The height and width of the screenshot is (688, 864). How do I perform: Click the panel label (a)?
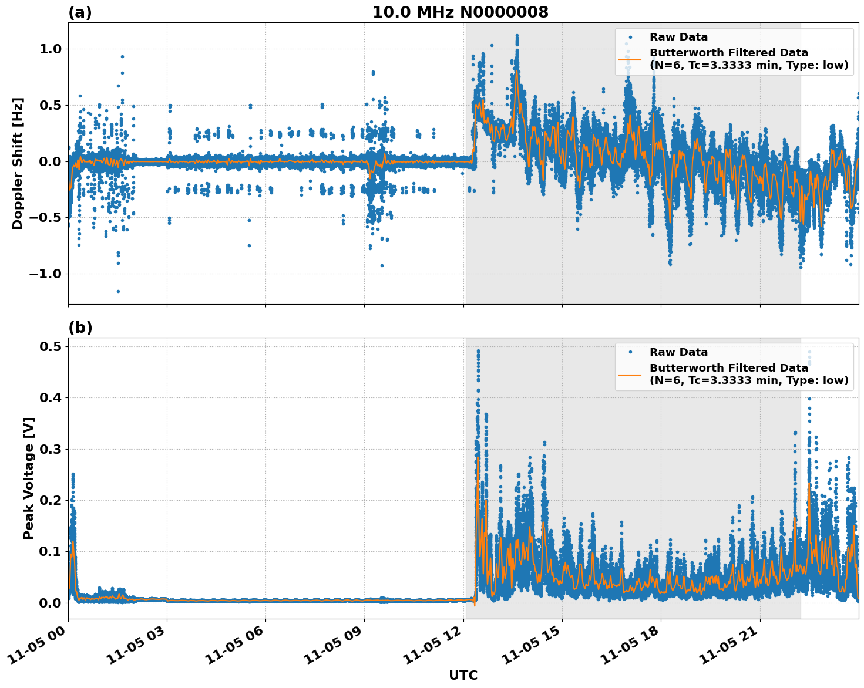[x=80, y=10]
